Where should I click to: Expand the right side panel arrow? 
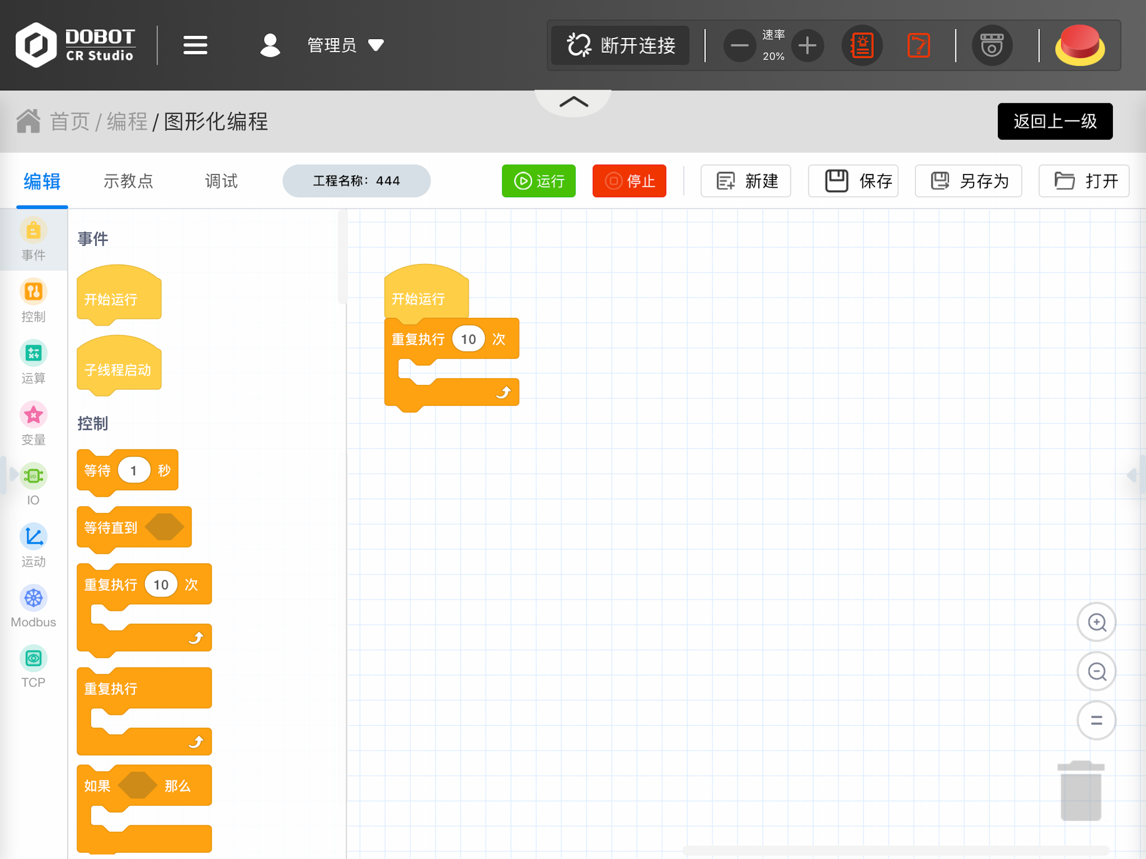1133,474
